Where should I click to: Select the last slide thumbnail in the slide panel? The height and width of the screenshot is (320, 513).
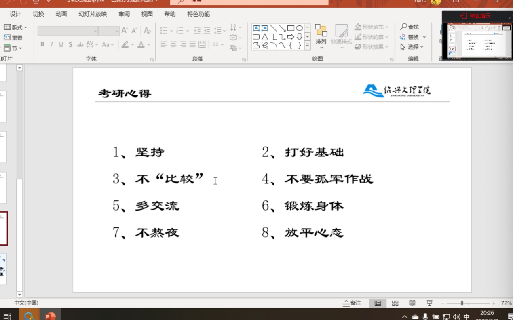click(x=3, y=269)
